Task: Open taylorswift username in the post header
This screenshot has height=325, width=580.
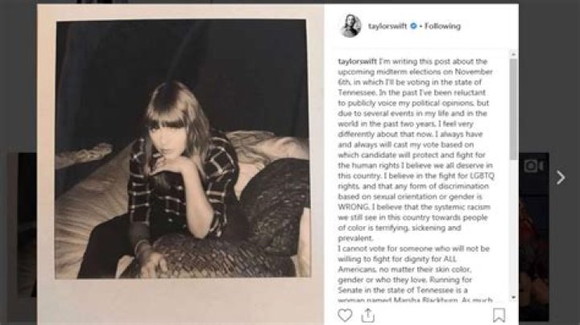Action: [x=387, y=26]
